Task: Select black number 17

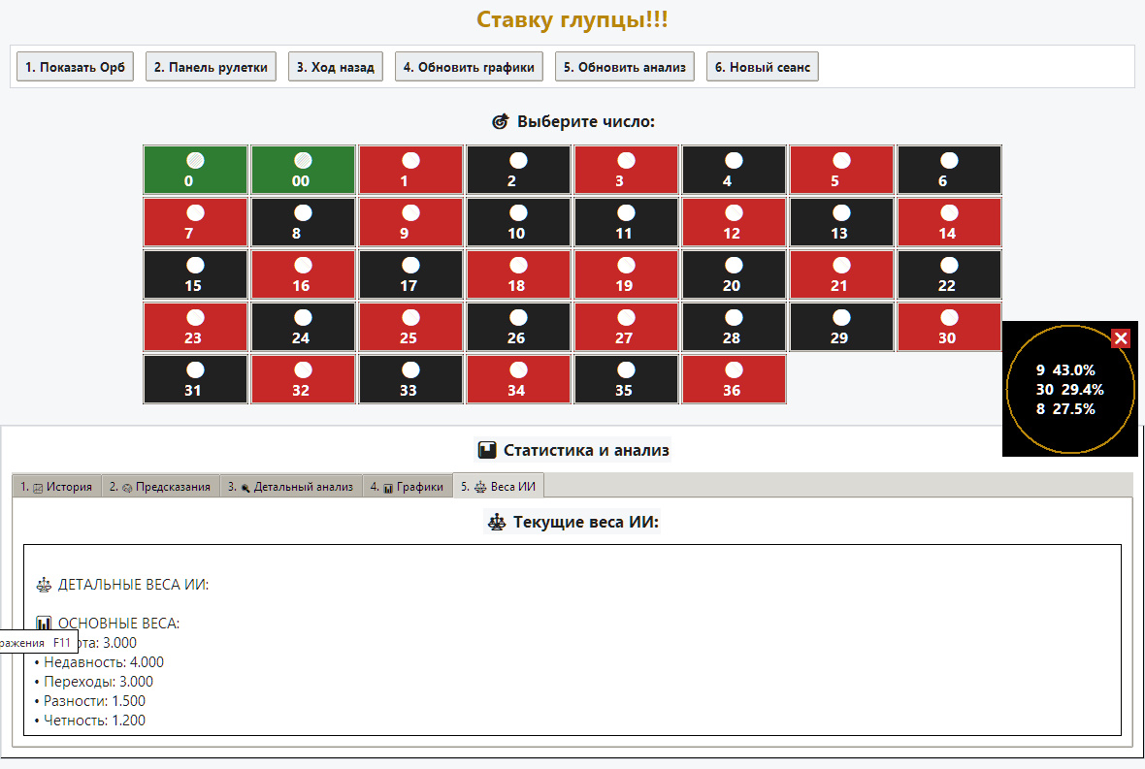Action: coord(410,275)
